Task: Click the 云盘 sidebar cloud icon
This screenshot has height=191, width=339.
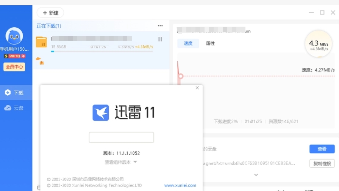Action: click(8, 108)
